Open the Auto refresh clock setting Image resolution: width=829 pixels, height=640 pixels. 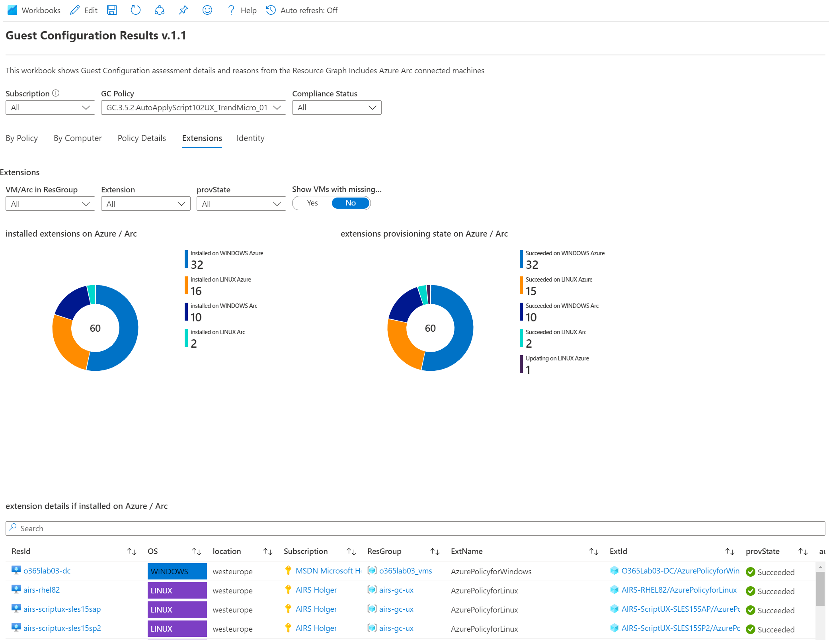tap(271, 10)
